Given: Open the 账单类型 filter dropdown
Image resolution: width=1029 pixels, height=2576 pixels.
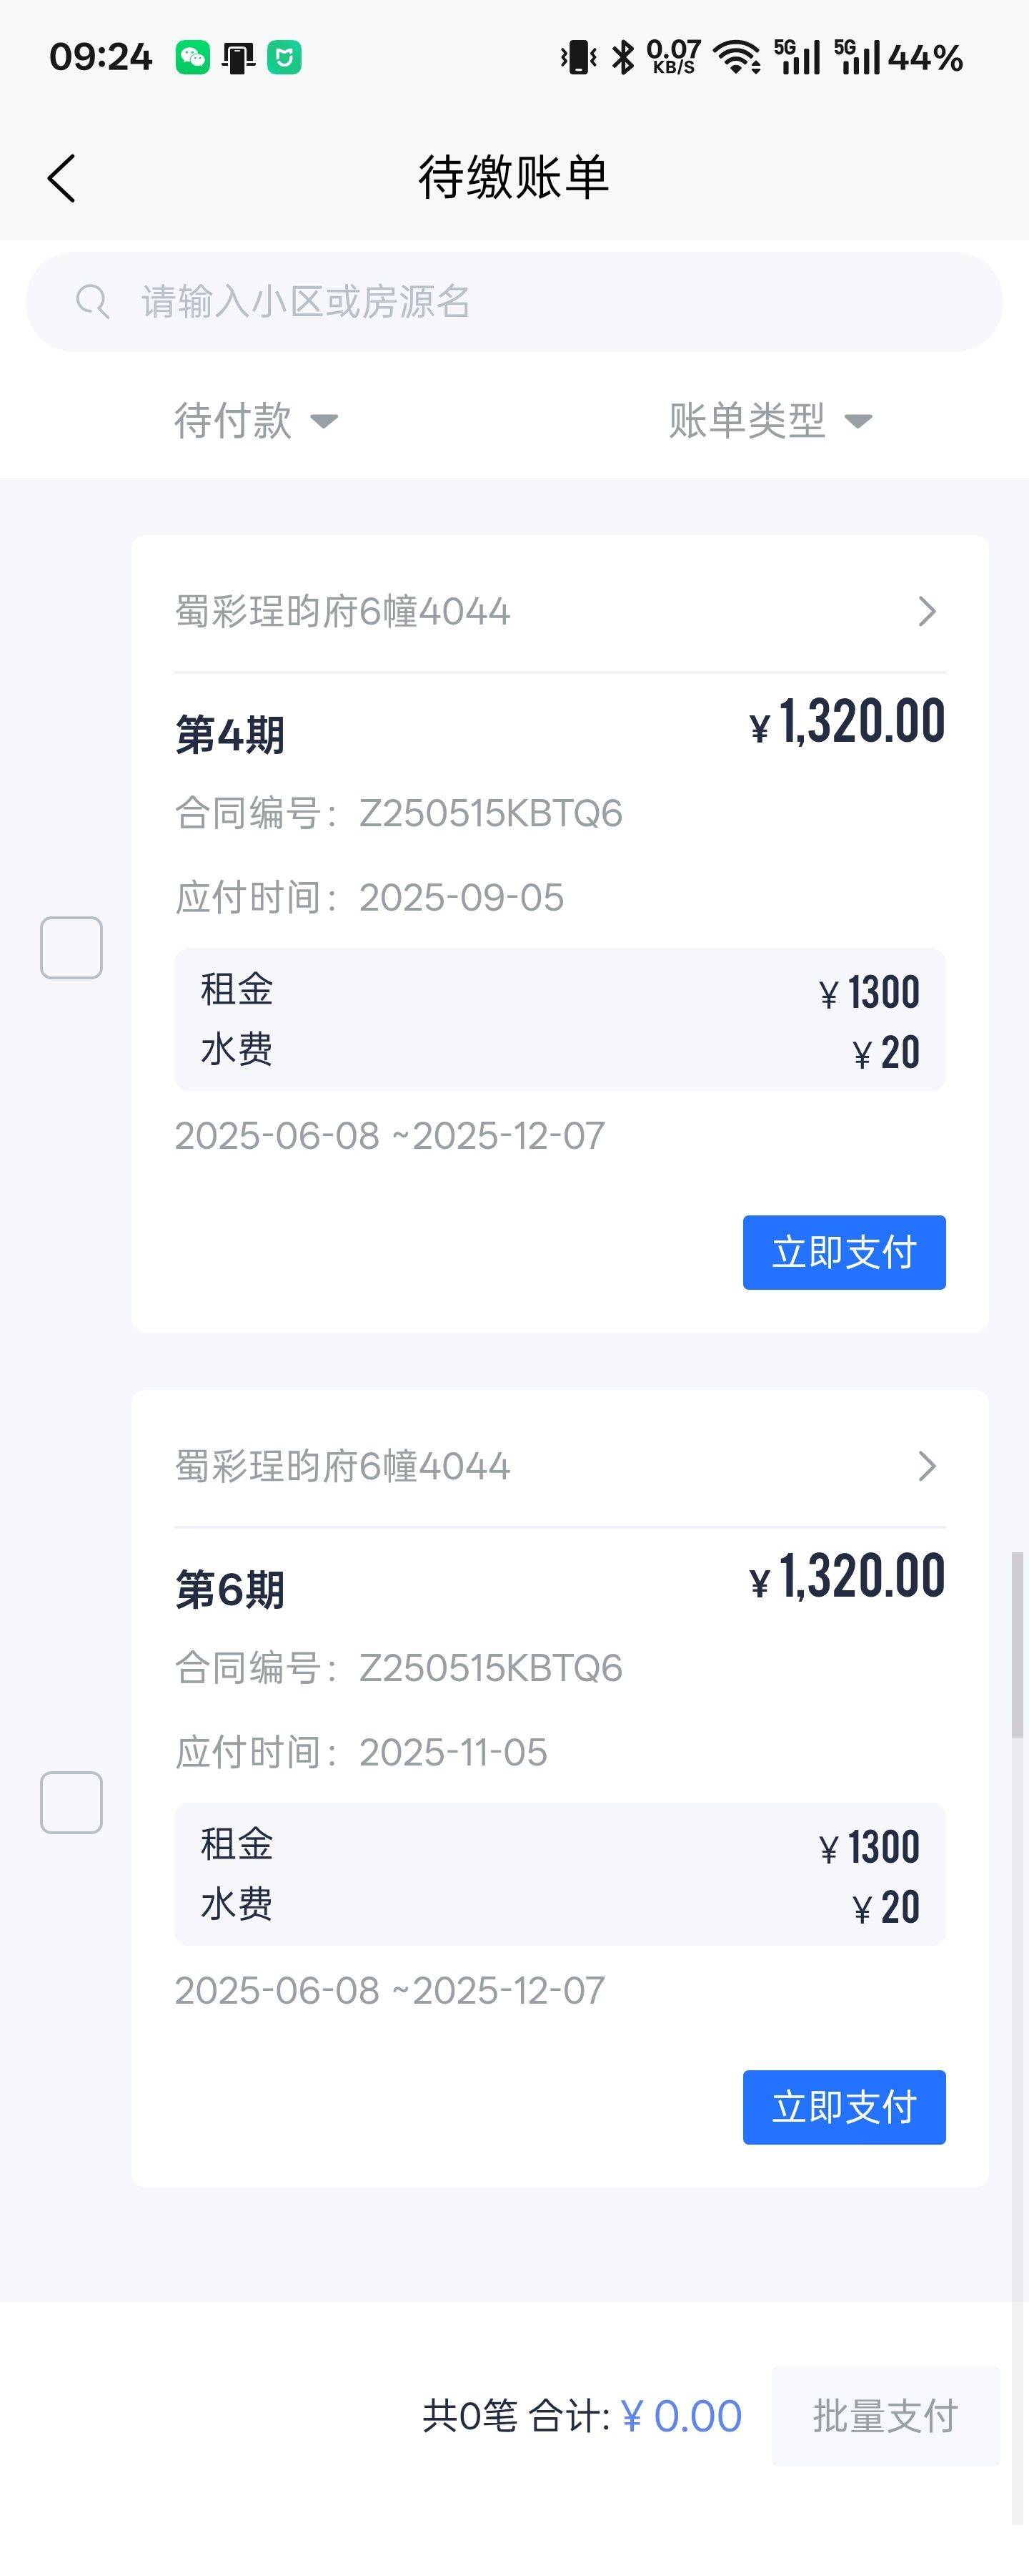Looking at the screenshot, I should 770,420.
